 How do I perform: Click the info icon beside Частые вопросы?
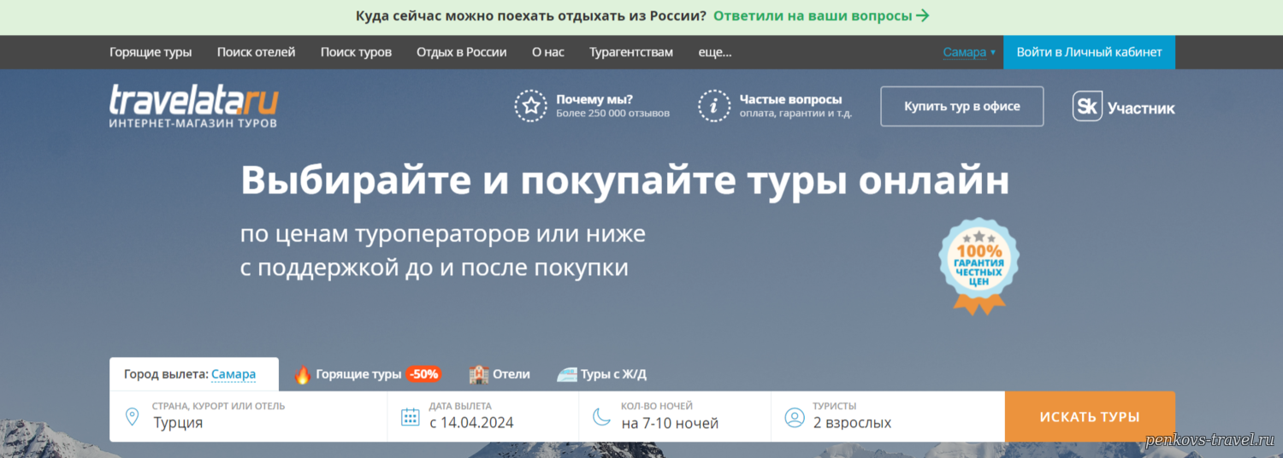(x=714, y=106)
